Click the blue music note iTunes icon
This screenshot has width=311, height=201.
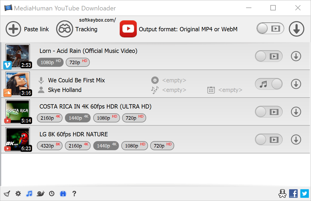click(x=29, y=193)
